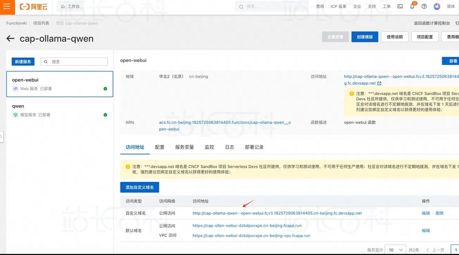The height and width of the screenshot is (255, 459).
Task: Open the 支持 menu
Action: point(372,7)
